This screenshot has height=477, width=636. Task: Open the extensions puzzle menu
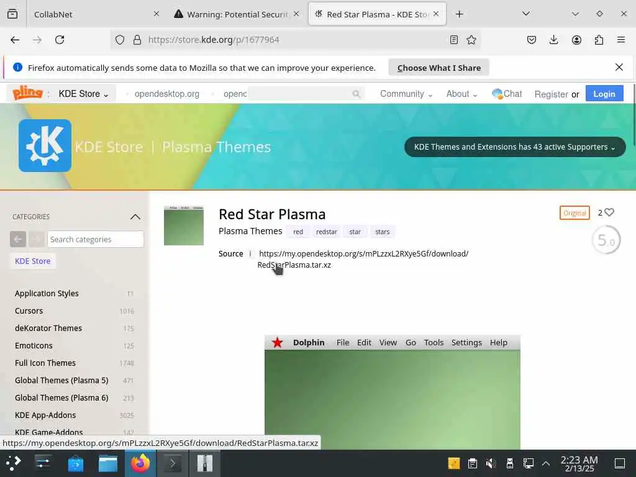pyautogui.click(x=599, y=40)
